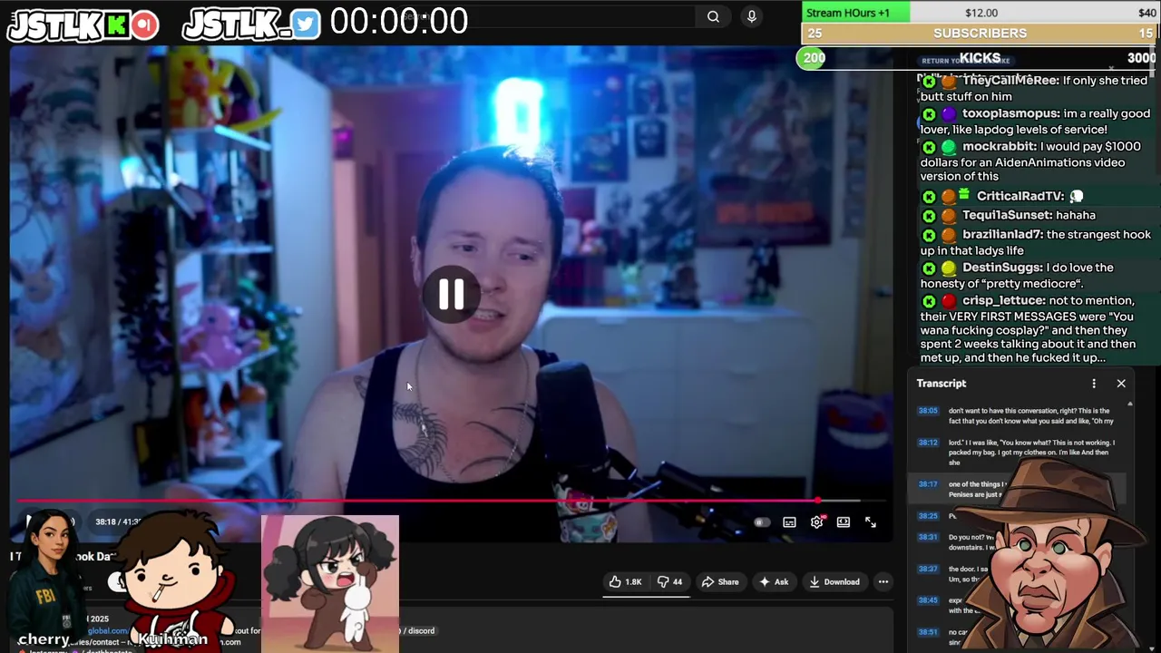Like the video with thumbs up 1.8K
This screenshot has width=1161, height=653.
(625, 582)
